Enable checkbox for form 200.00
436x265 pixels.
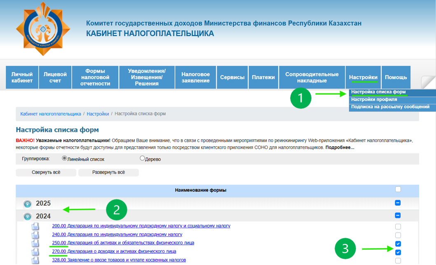(398, 227)
